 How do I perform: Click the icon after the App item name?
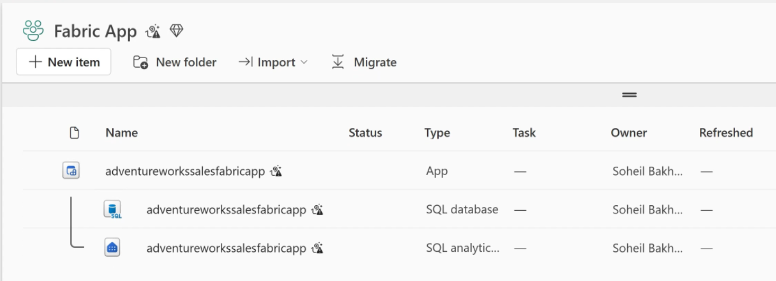click(276, 171)
